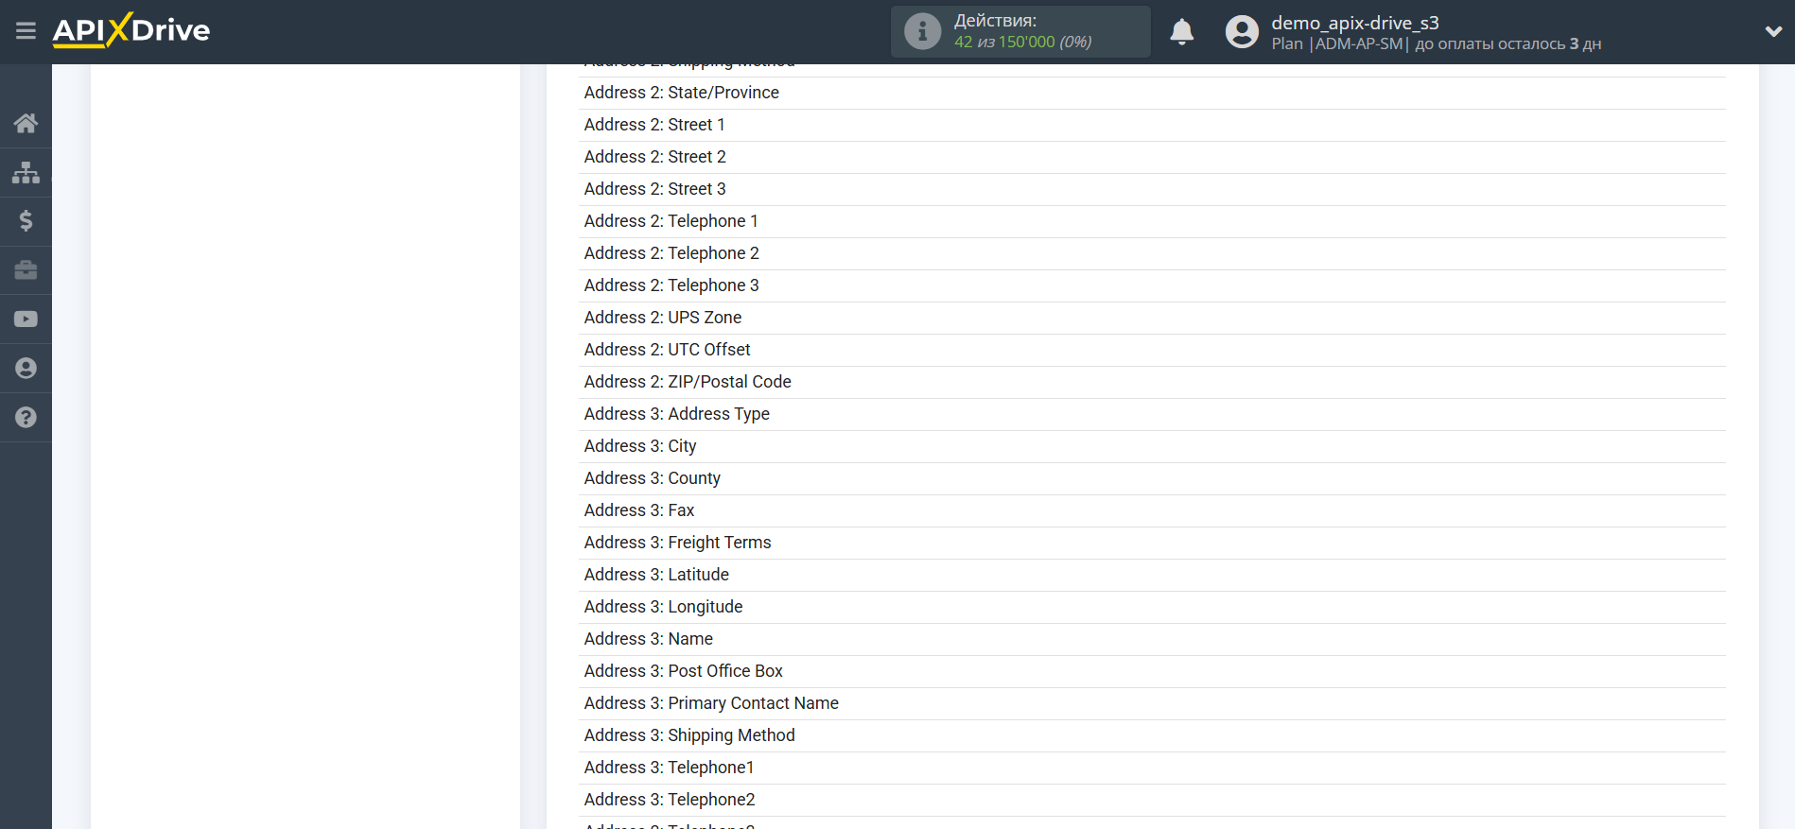Screen dimensions: 1795x829
Task: Select Address 2: UPS Zone
Action: 1152,318
